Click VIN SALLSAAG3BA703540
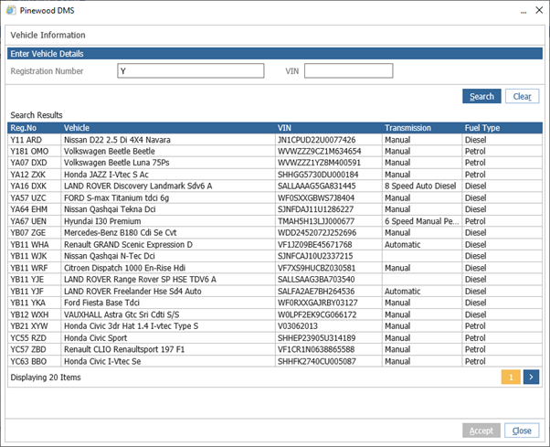Screen dimensions: 550x447 (x=316, y=280)
